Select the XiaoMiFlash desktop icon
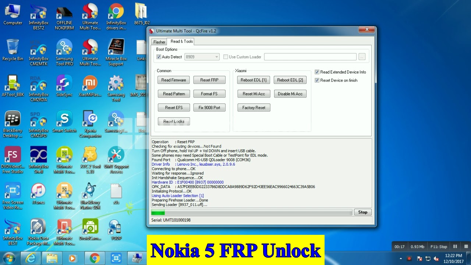 coord(90,86)
